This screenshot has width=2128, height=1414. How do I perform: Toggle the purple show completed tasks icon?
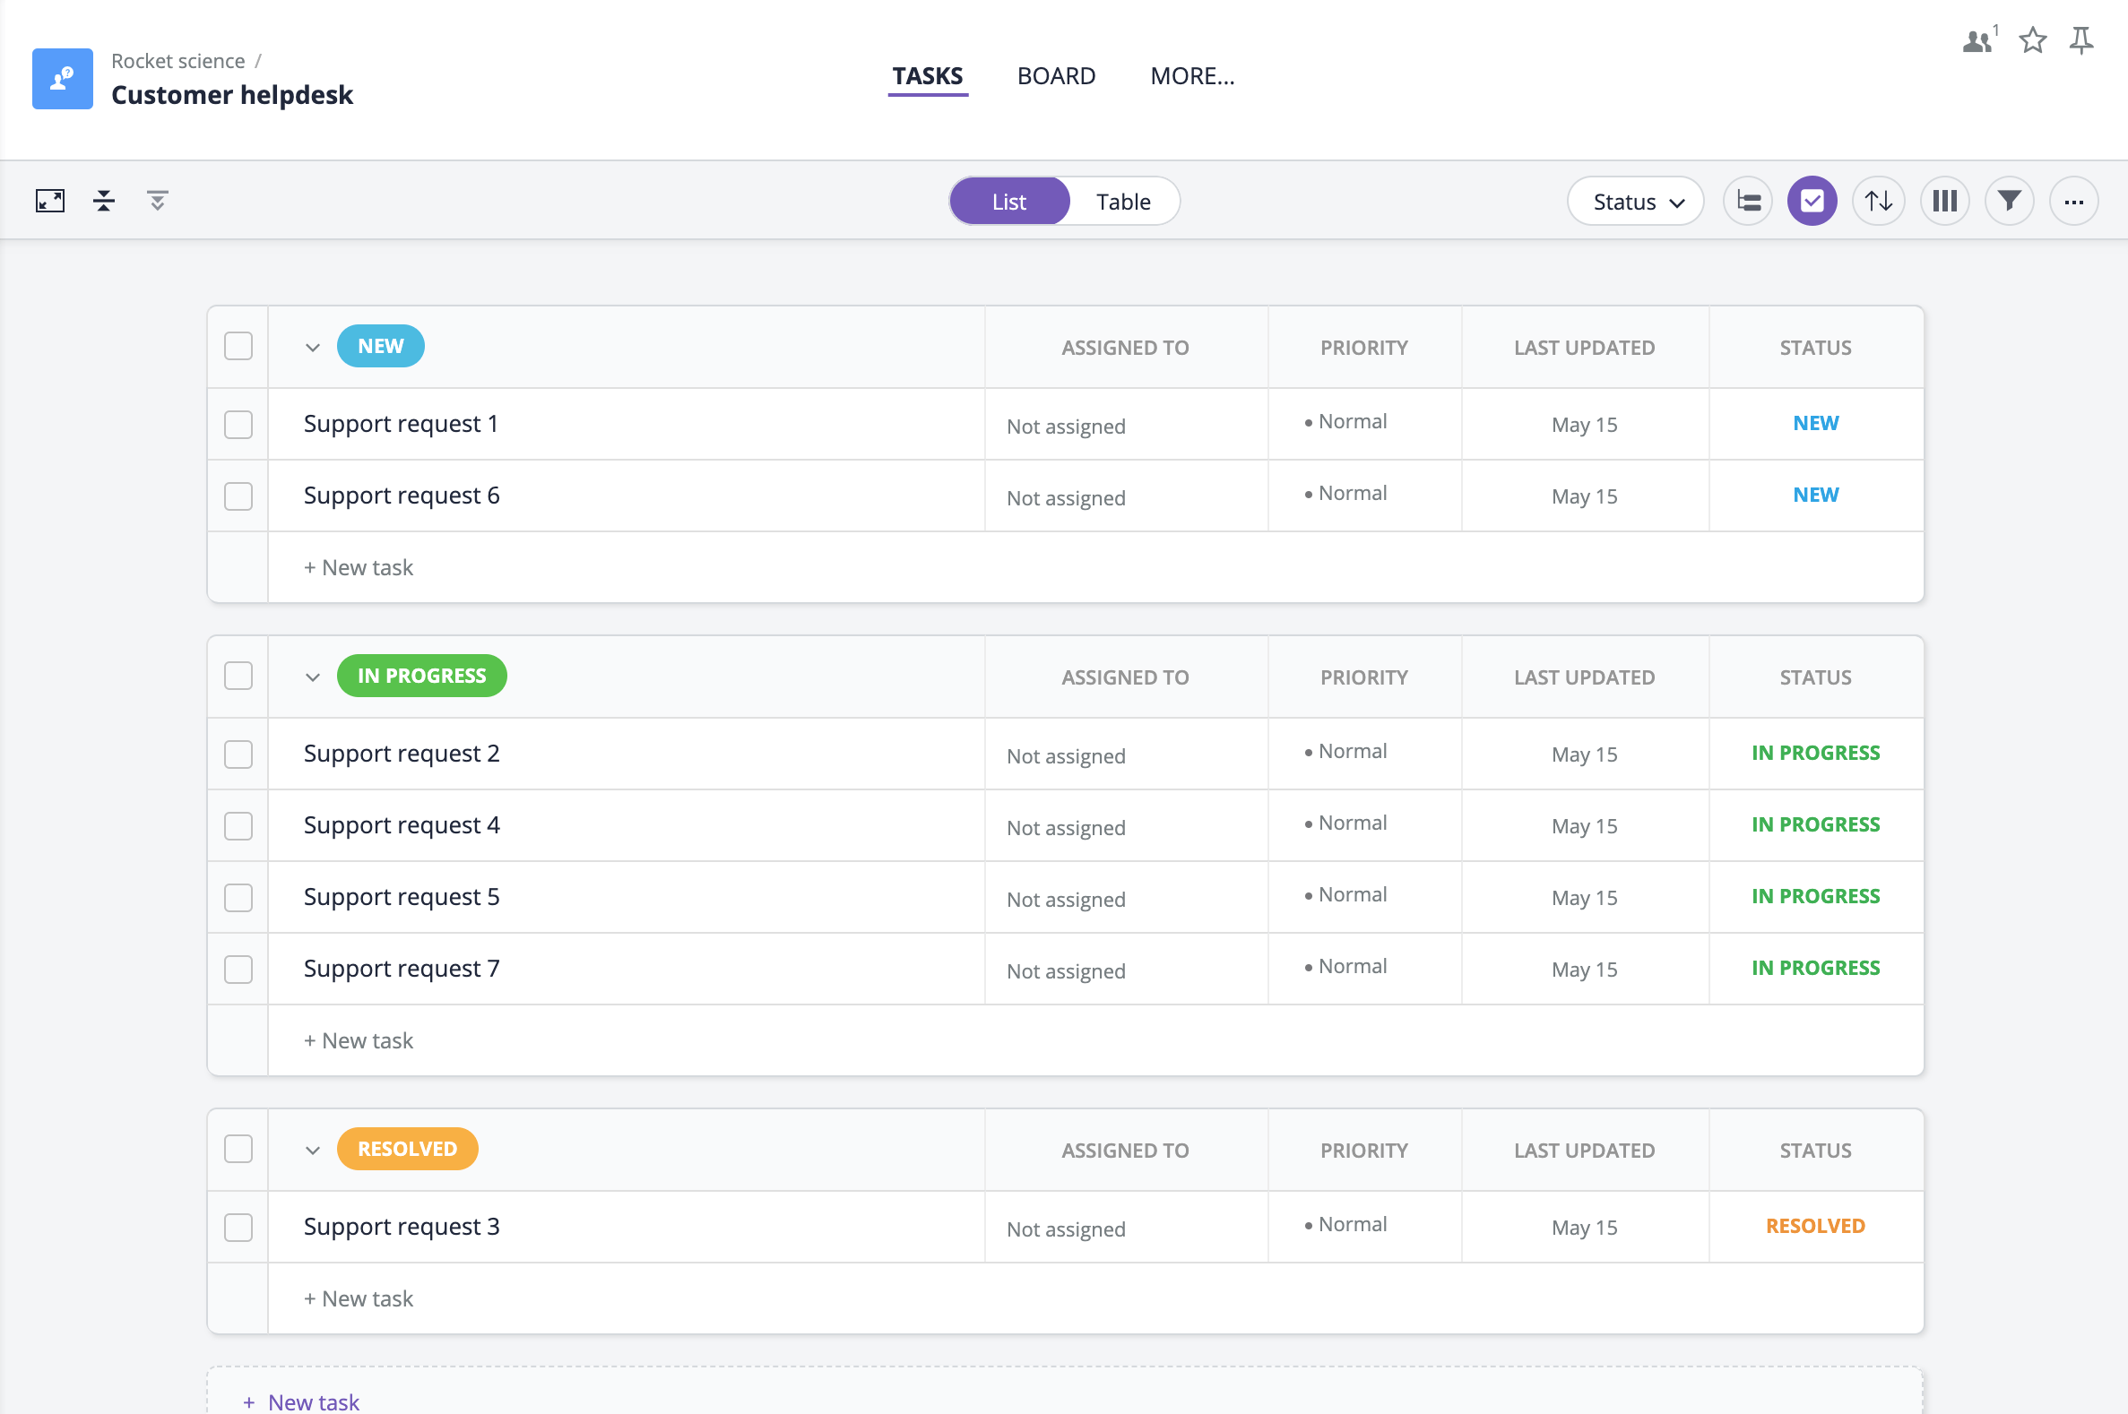(x=1812, y=200)
